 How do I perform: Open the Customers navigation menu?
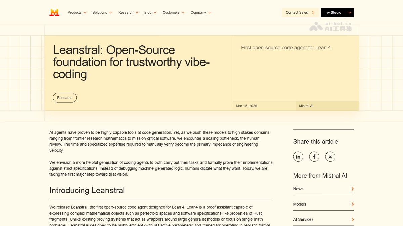coord(174,13)
